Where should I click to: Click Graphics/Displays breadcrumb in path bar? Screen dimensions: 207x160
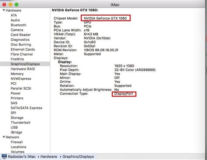tap(78, 157)
